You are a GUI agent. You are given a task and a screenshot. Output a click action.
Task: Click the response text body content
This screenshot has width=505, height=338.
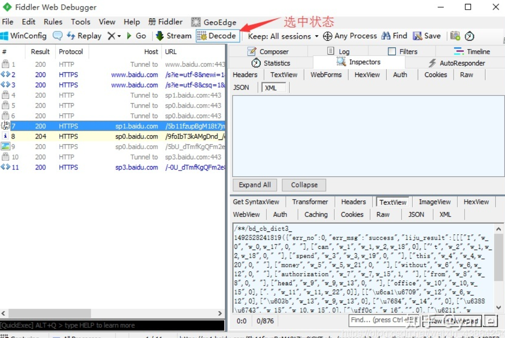363,269
